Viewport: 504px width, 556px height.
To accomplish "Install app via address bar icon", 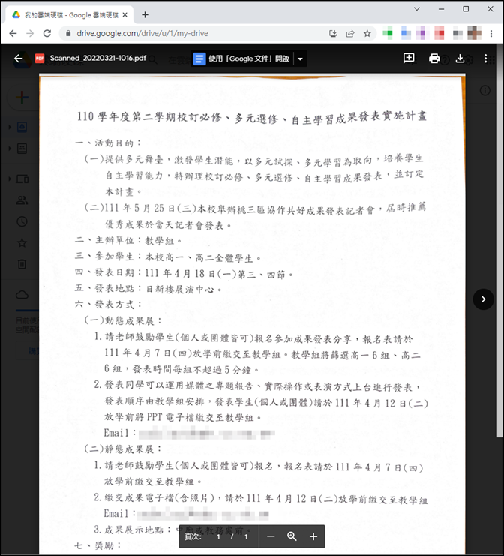I will (333, 33).
